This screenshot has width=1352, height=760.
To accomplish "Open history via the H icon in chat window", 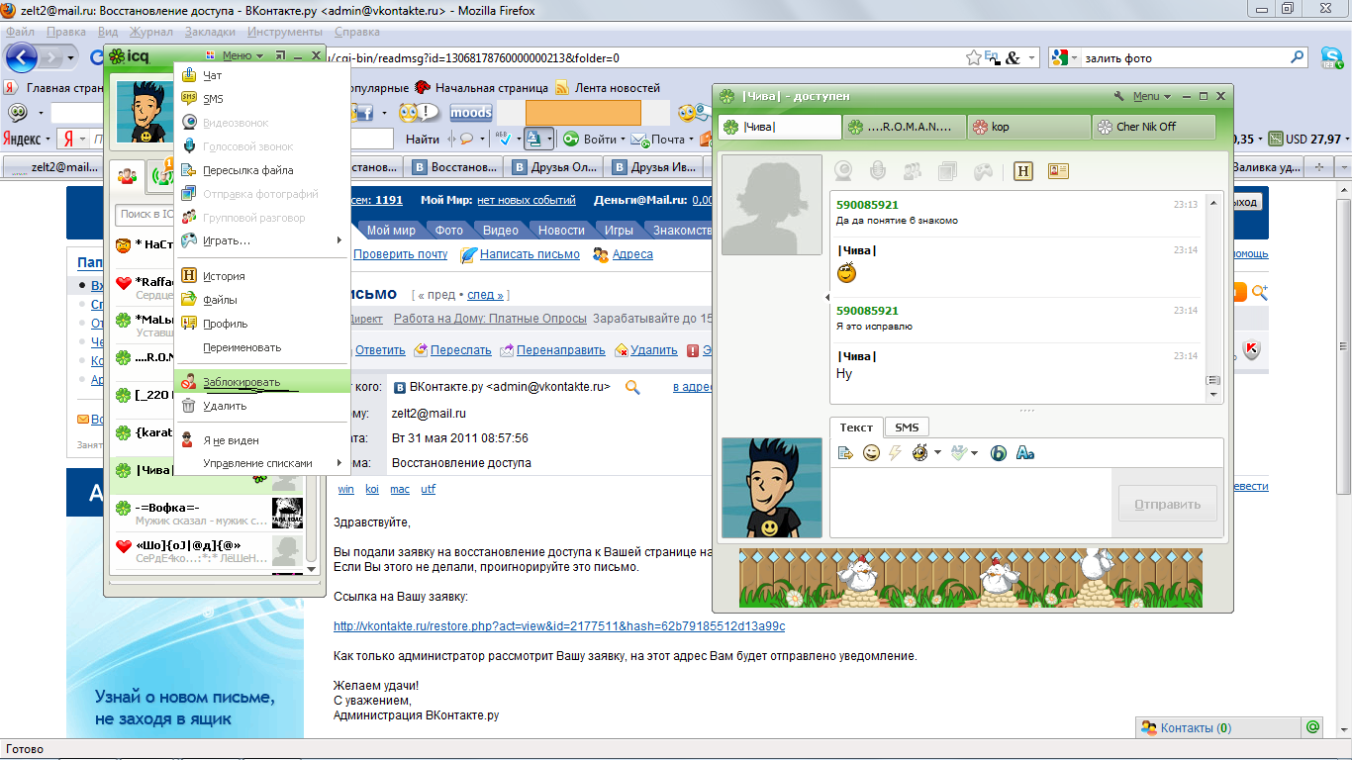I will point(1023,171).
